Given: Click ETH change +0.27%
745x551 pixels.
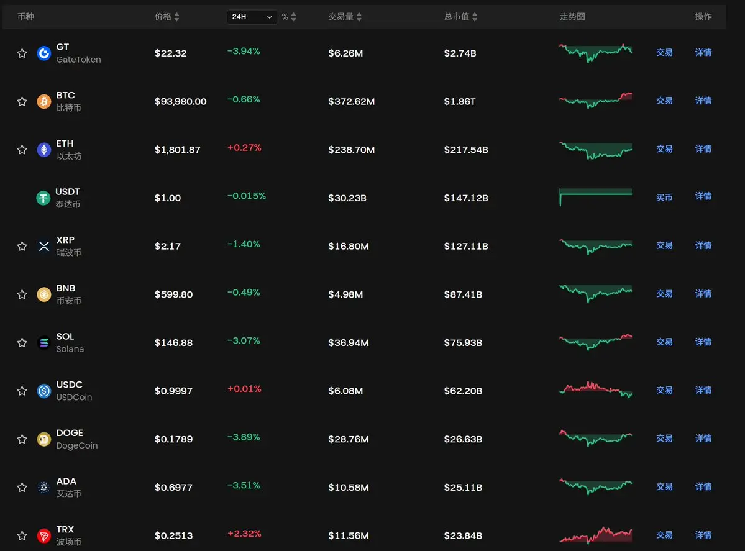Looking at the screenshot, I should (244, 148).
